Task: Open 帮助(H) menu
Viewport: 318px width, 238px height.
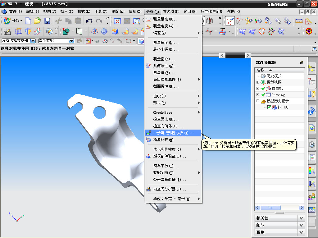Action: pyautogui.click(x=233, y=11)
